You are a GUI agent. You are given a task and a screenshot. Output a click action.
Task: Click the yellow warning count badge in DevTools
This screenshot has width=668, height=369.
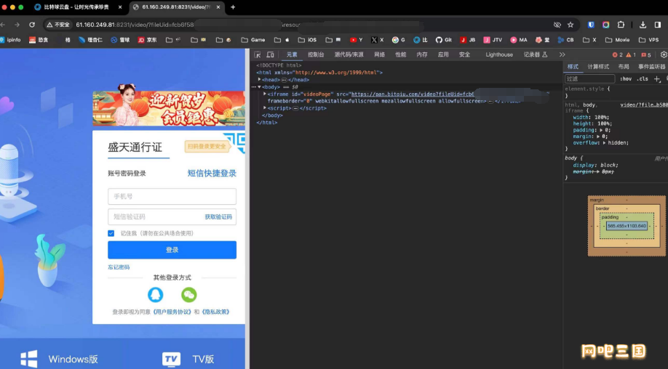pos(631,54)
